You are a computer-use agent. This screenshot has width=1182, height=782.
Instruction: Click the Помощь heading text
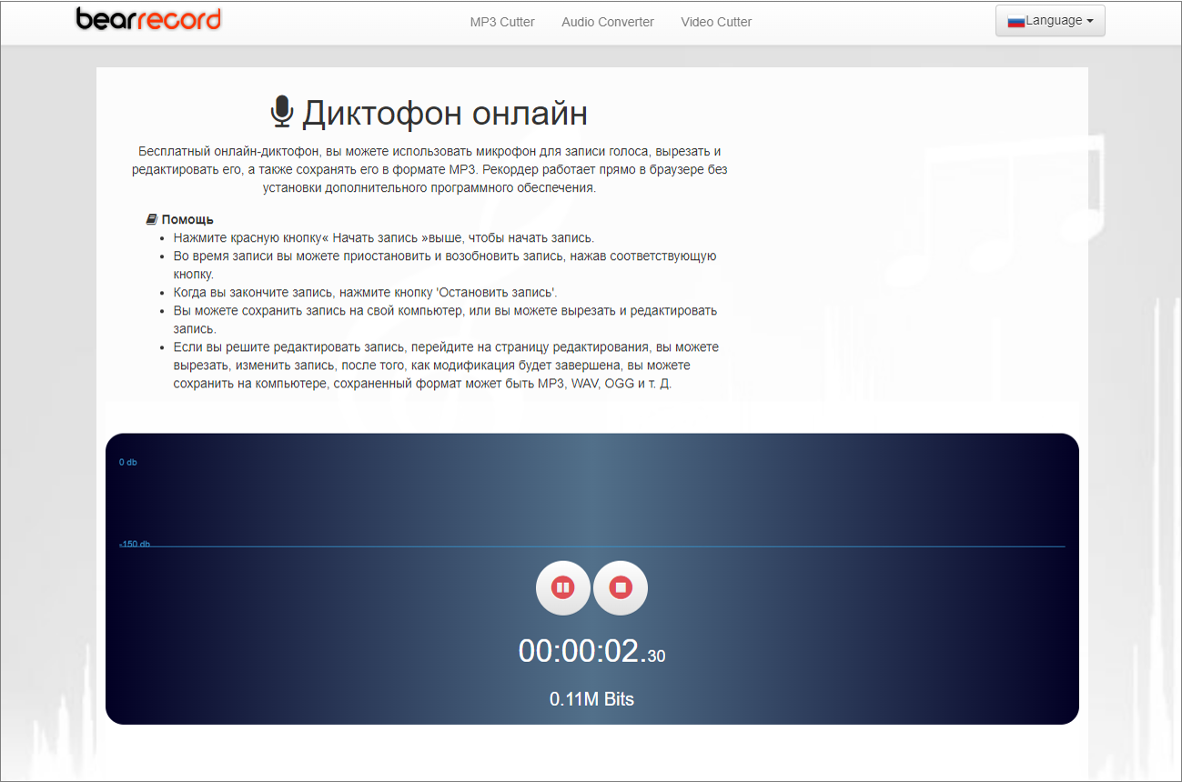(187, 219)
